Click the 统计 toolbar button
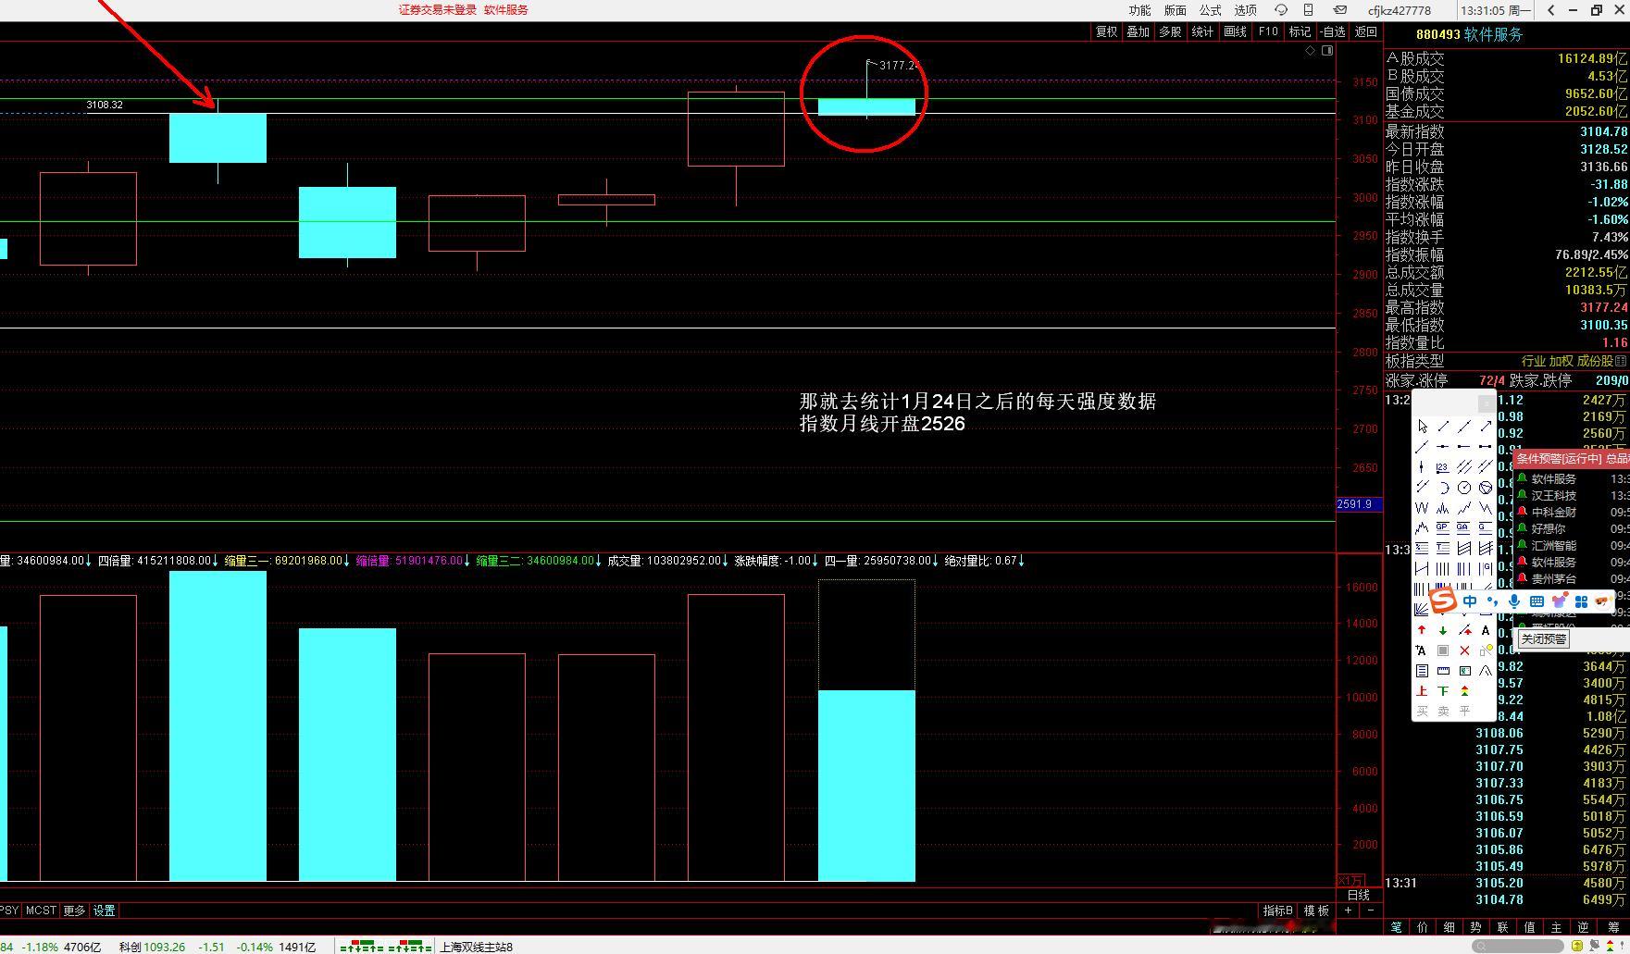Viewport: 1630px width, 954px height. pos(1203,31)
